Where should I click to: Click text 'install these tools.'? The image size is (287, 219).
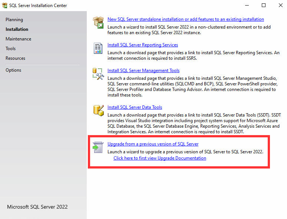click(x=125, y=95)
